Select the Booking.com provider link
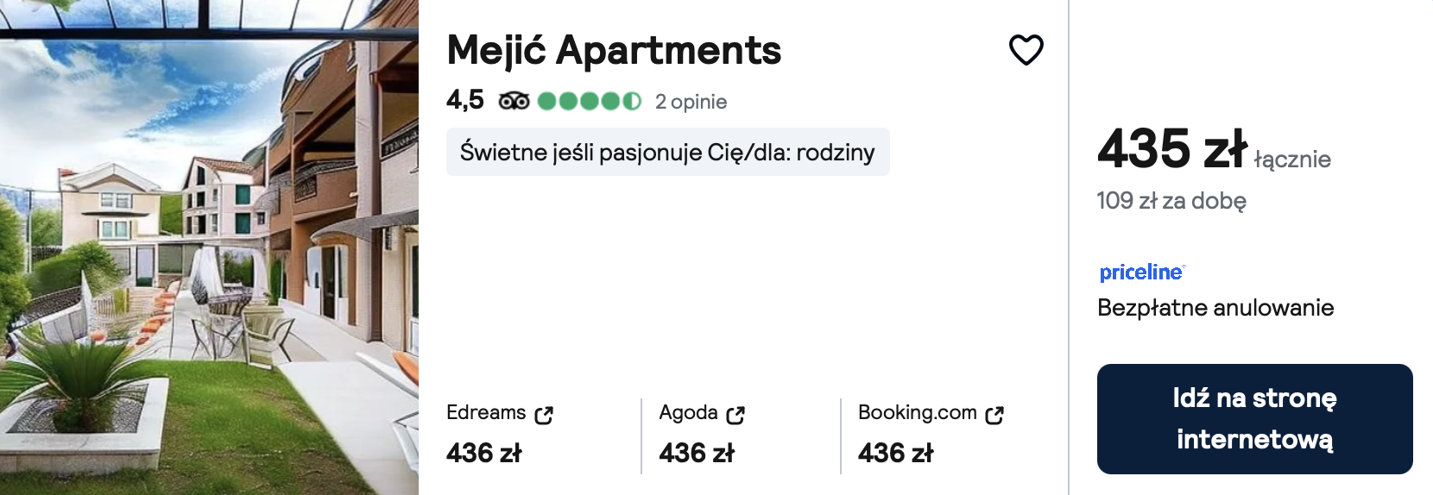 (918, 413)
